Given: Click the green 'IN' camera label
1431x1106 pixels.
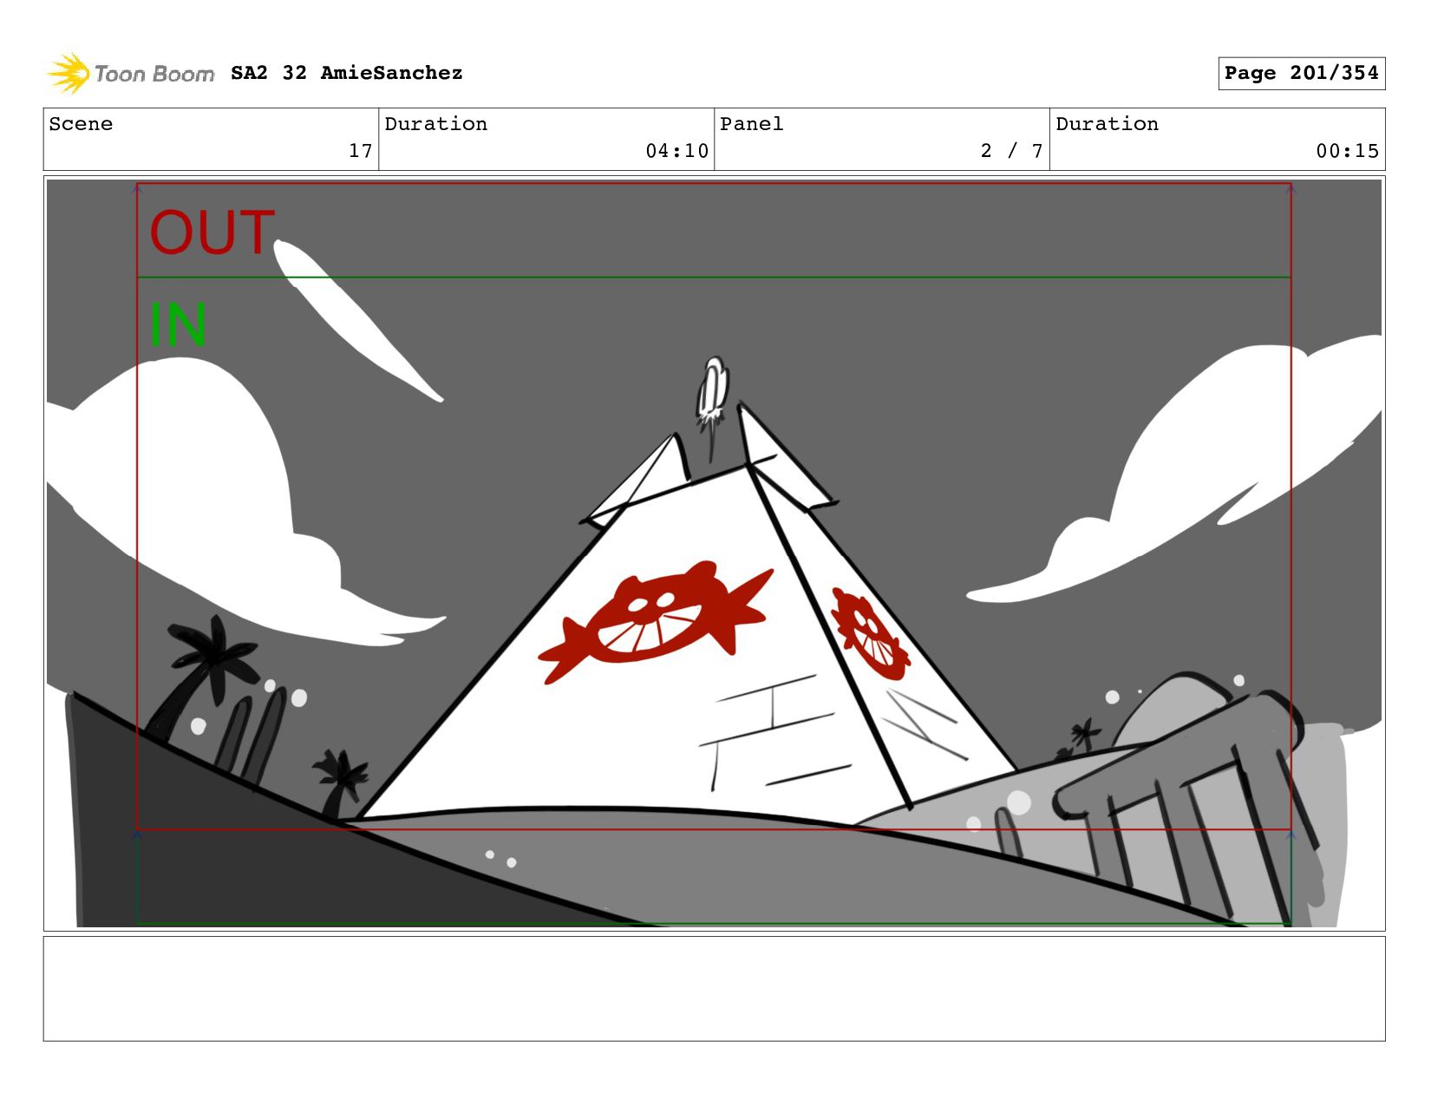Looking at the screenshot, I should pyautogui.click(x=178, y=324).
